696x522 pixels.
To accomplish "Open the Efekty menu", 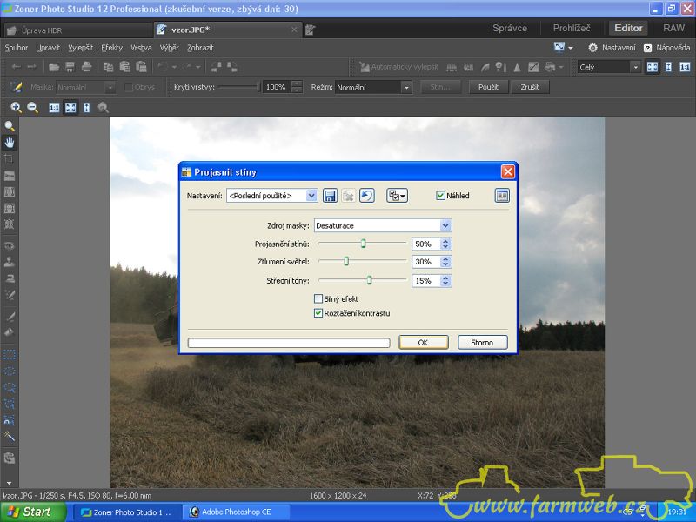I will click(111, 48).
